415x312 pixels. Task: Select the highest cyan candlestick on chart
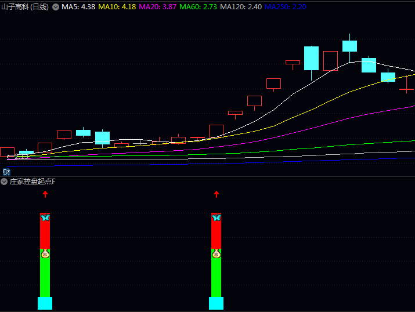pos(349,46)
